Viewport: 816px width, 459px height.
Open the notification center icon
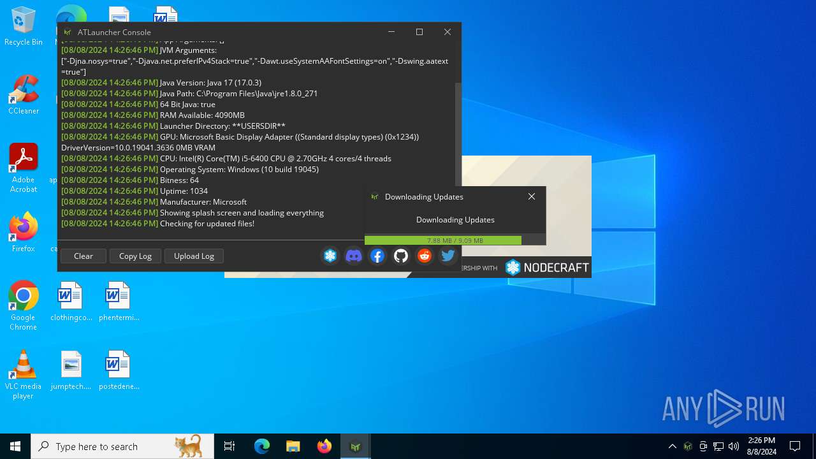coord(795,446)
